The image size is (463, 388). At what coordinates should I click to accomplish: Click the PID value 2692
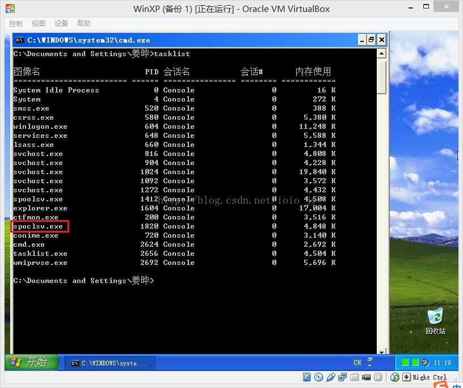(149, 263)
